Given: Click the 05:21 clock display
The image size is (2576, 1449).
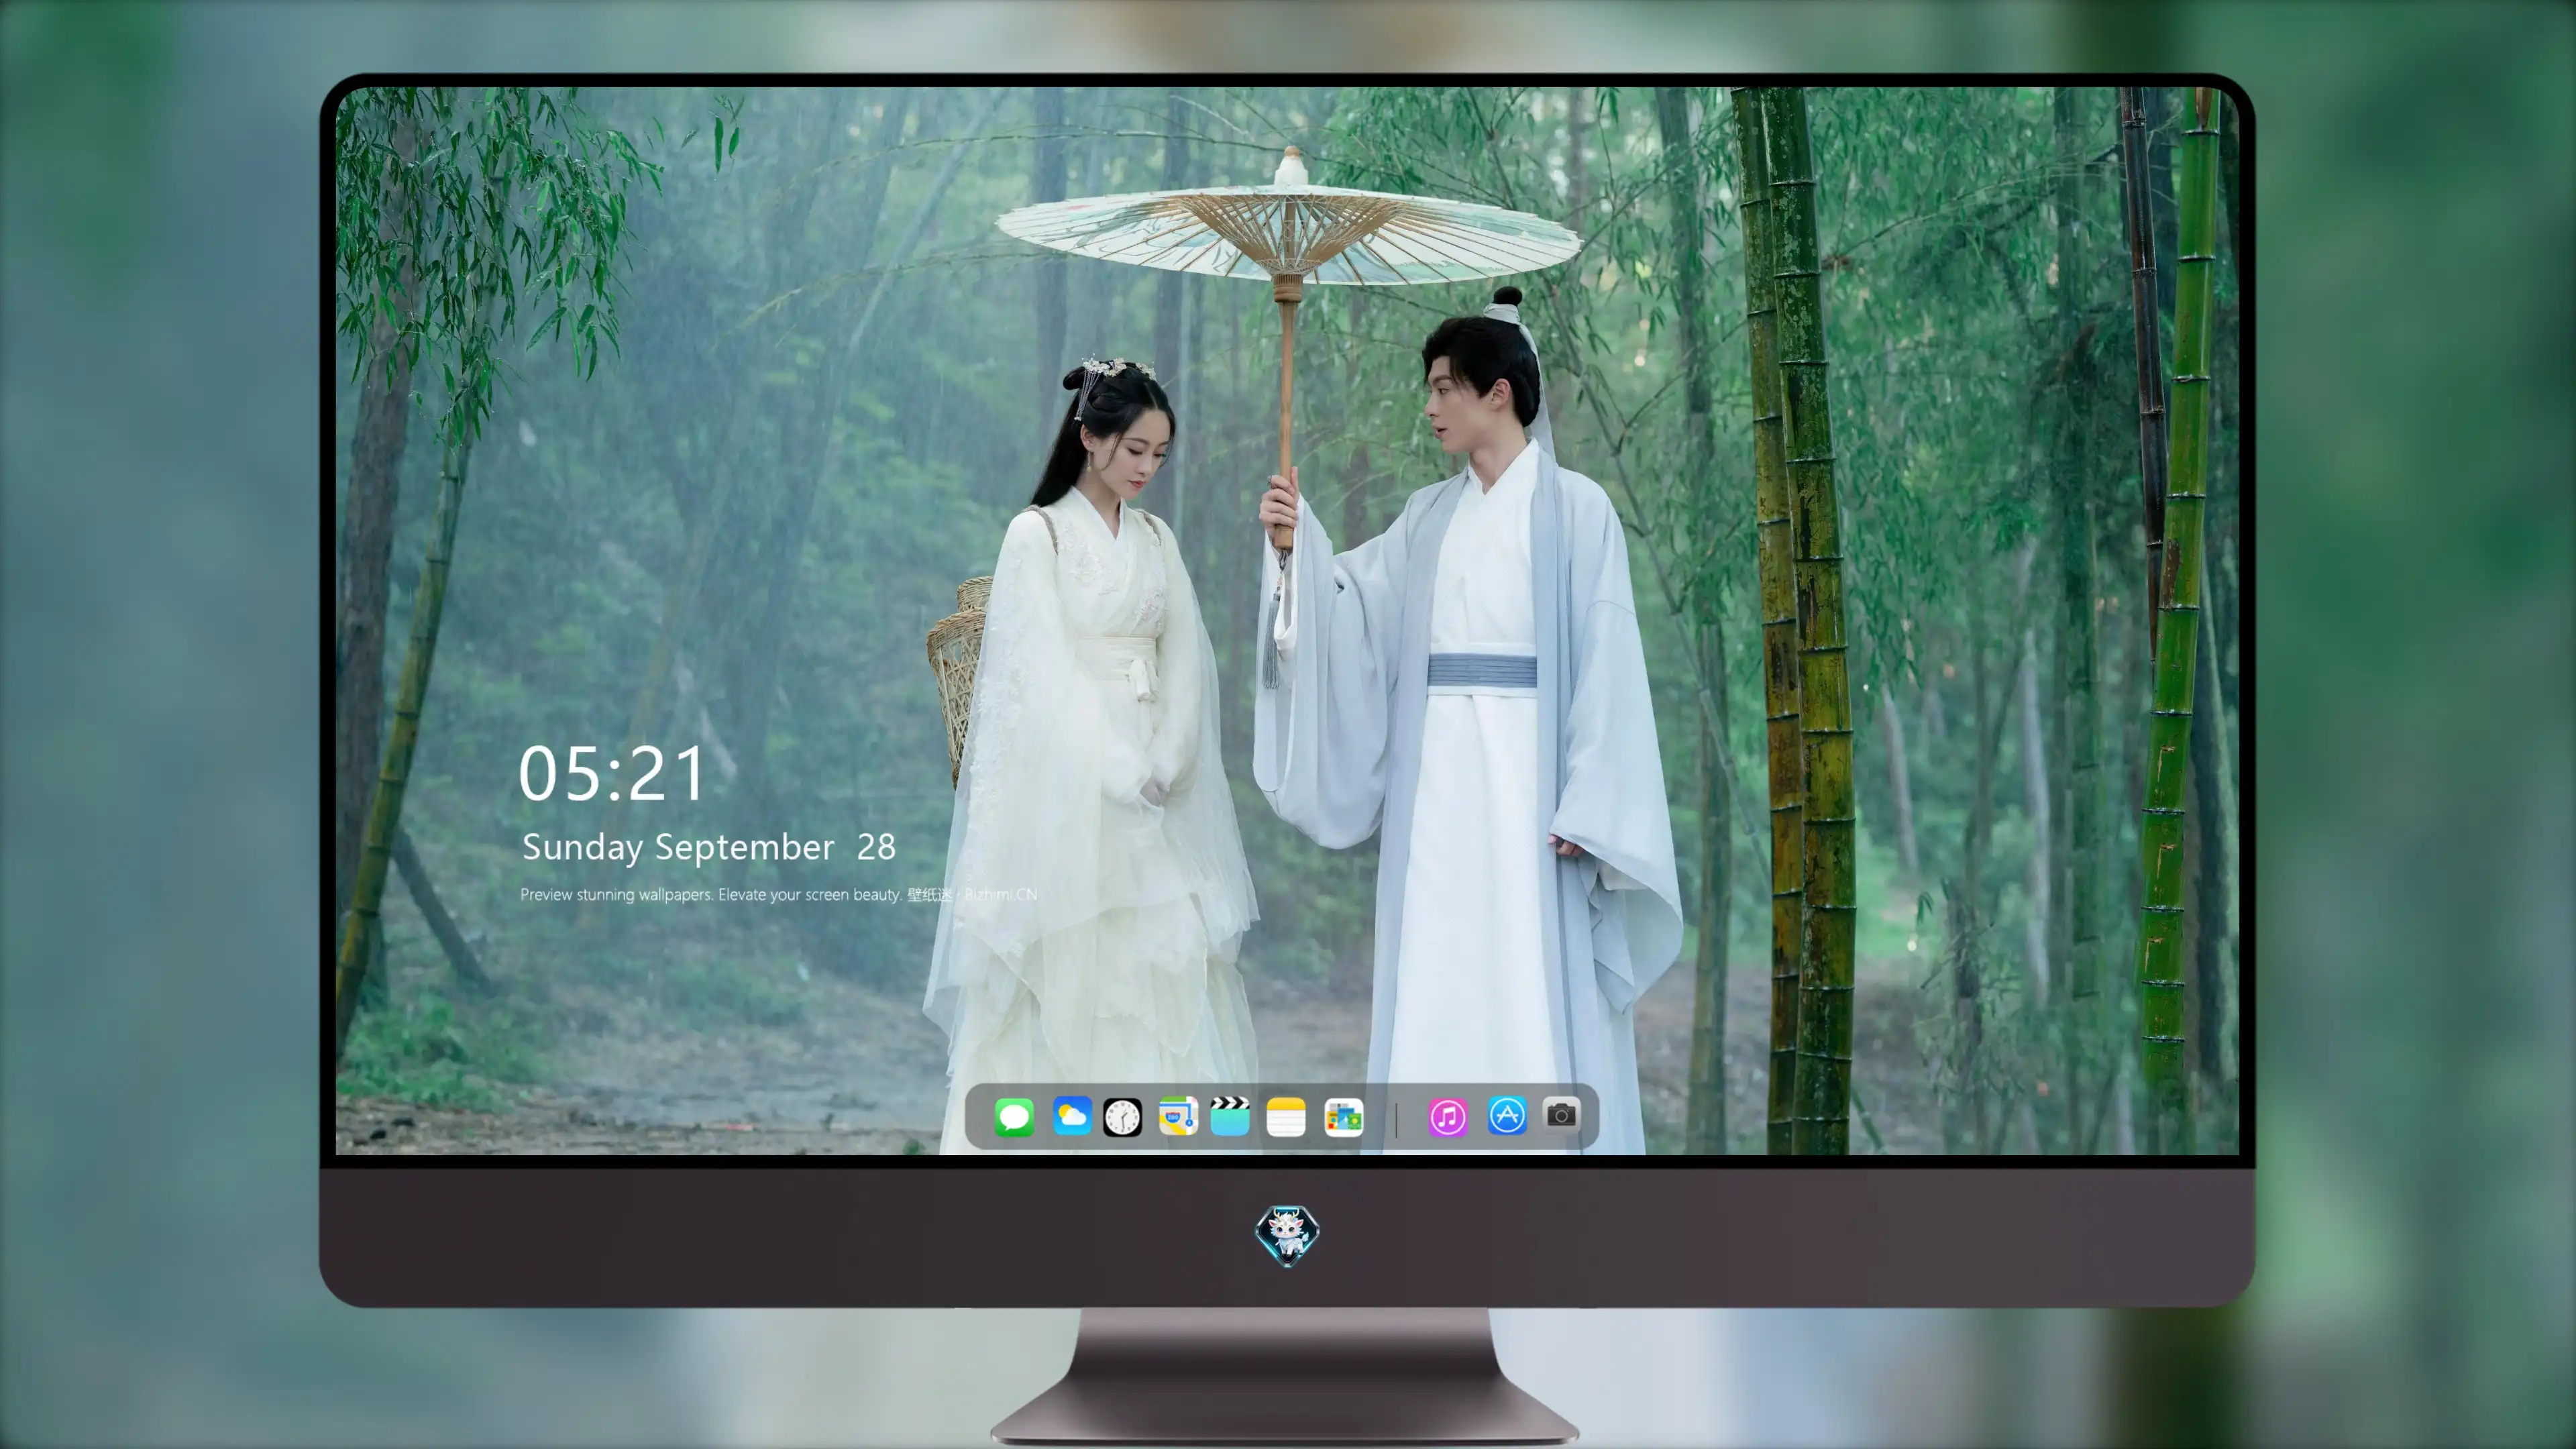Looking at the screenshot, I should (x=612, y=773).
